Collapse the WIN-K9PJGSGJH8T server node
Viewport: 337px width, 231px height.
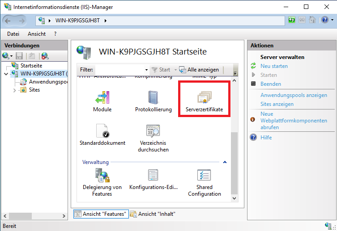5,74
